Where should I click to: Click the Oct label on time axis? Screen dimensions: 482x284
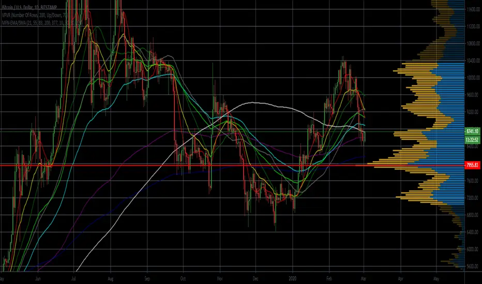183,279
